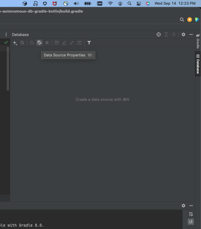Screen dimensions: 201x229
Task: Click the Refresh icon in Database toolbar
Action: (32, 43)
